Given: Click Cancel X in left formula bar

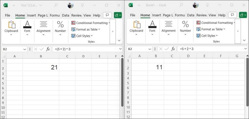Looking at the screenshot, I should [36, 49].
